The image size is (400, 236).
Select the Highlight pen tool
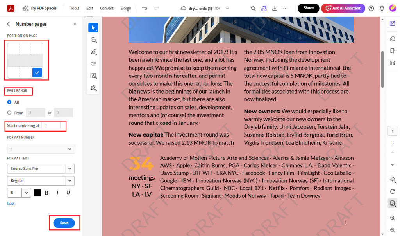[x=93, y=52]
